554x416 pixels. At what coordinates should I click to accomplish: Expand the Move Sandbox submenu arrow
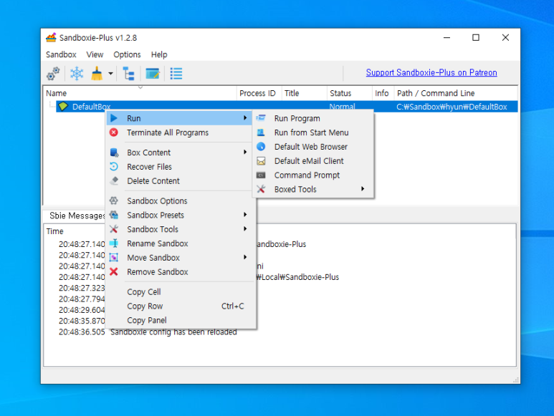click(245, 257)
